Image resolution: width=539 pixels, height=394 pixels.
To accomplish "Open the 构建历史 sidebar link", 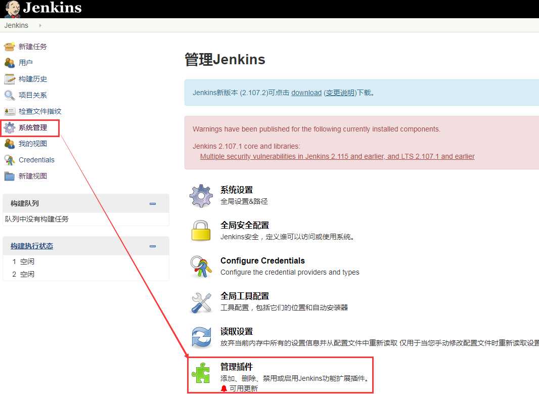I will 33,79.
